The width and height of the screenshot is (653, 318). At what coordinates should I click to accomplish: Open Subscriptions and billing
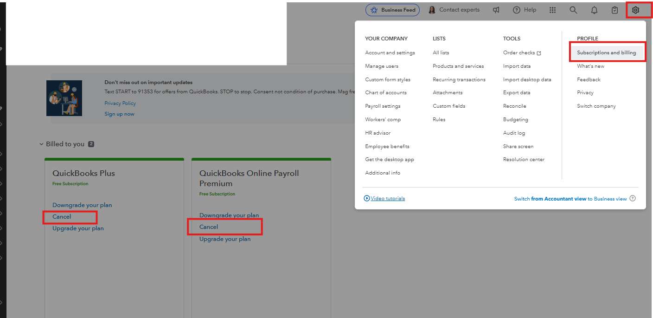tap(607, 52)
